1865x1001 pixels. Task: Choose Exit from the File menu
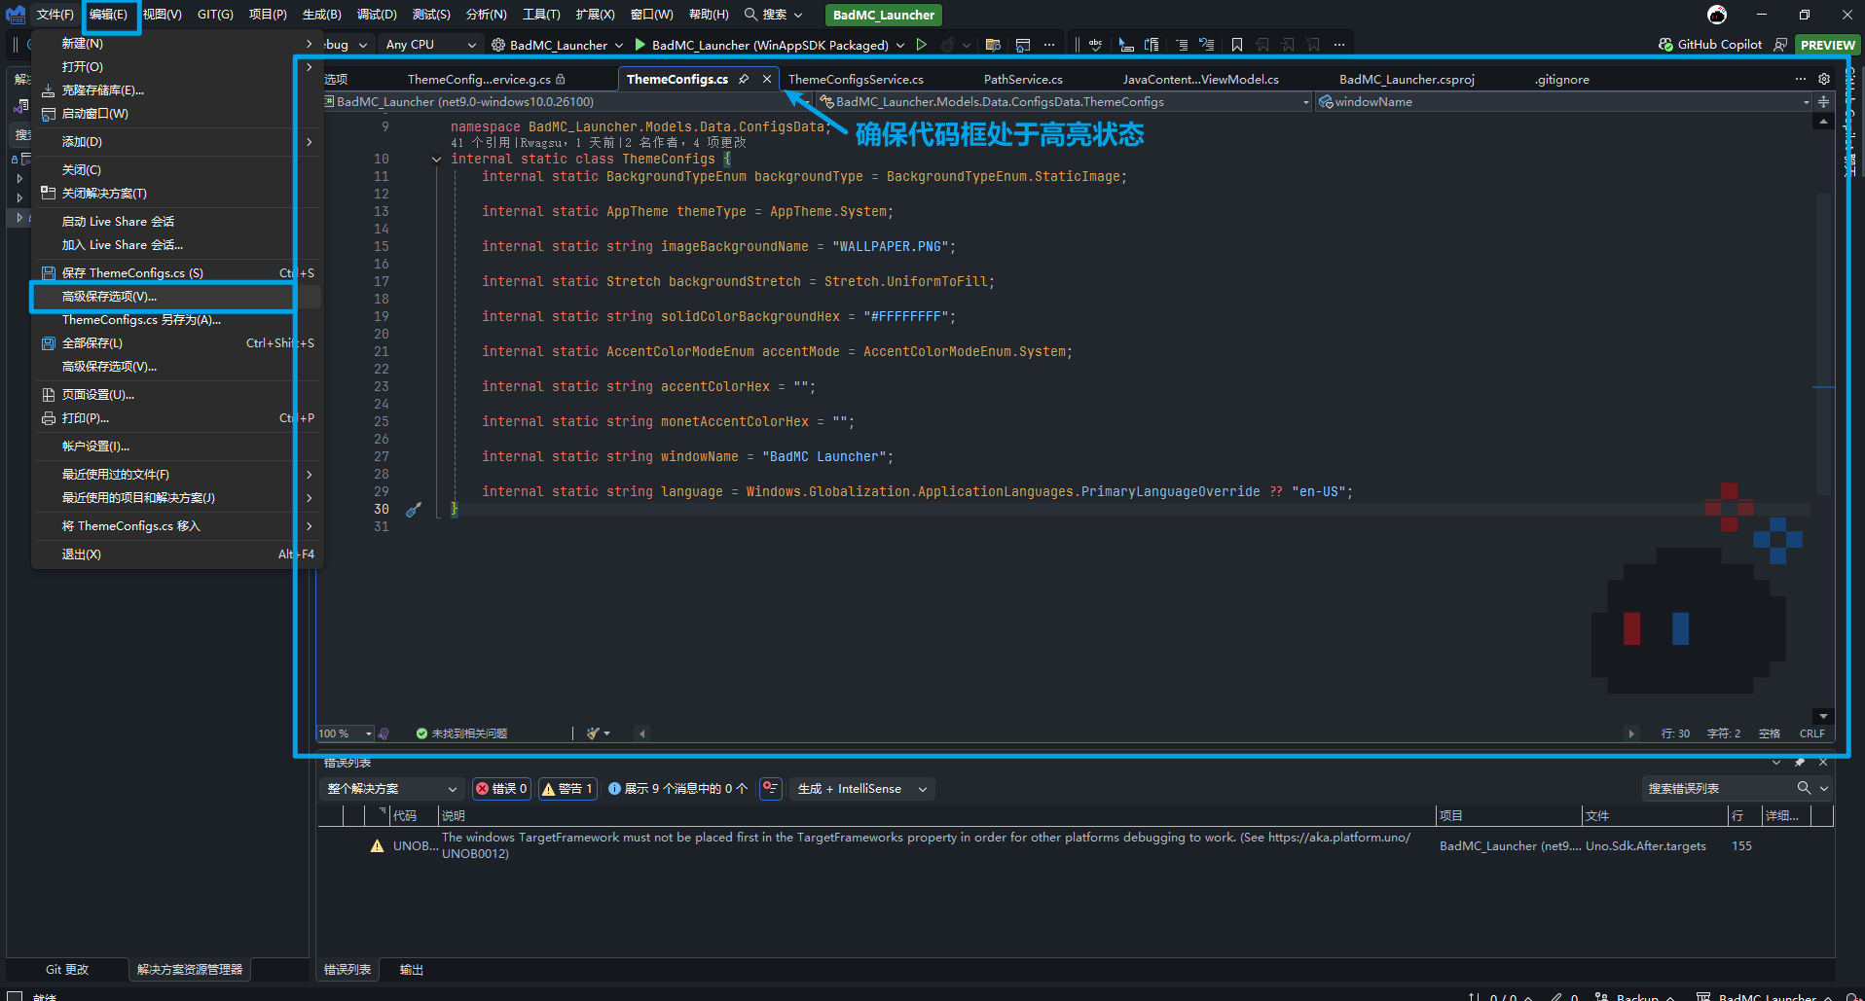[x=82, y=554]
